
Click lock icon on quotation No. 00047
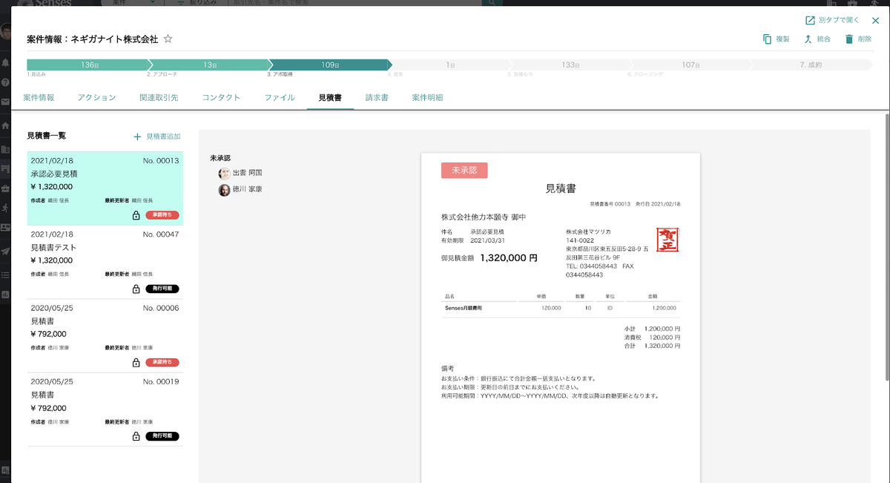(x=136, y=289)
